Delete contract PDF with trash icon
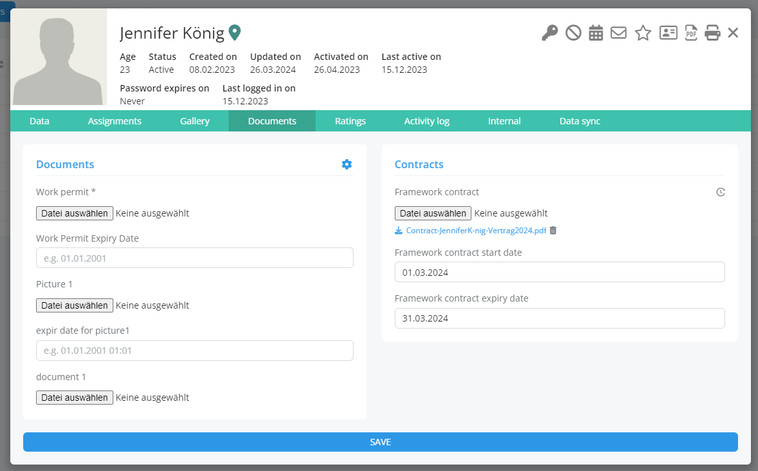 coord(553,231)
